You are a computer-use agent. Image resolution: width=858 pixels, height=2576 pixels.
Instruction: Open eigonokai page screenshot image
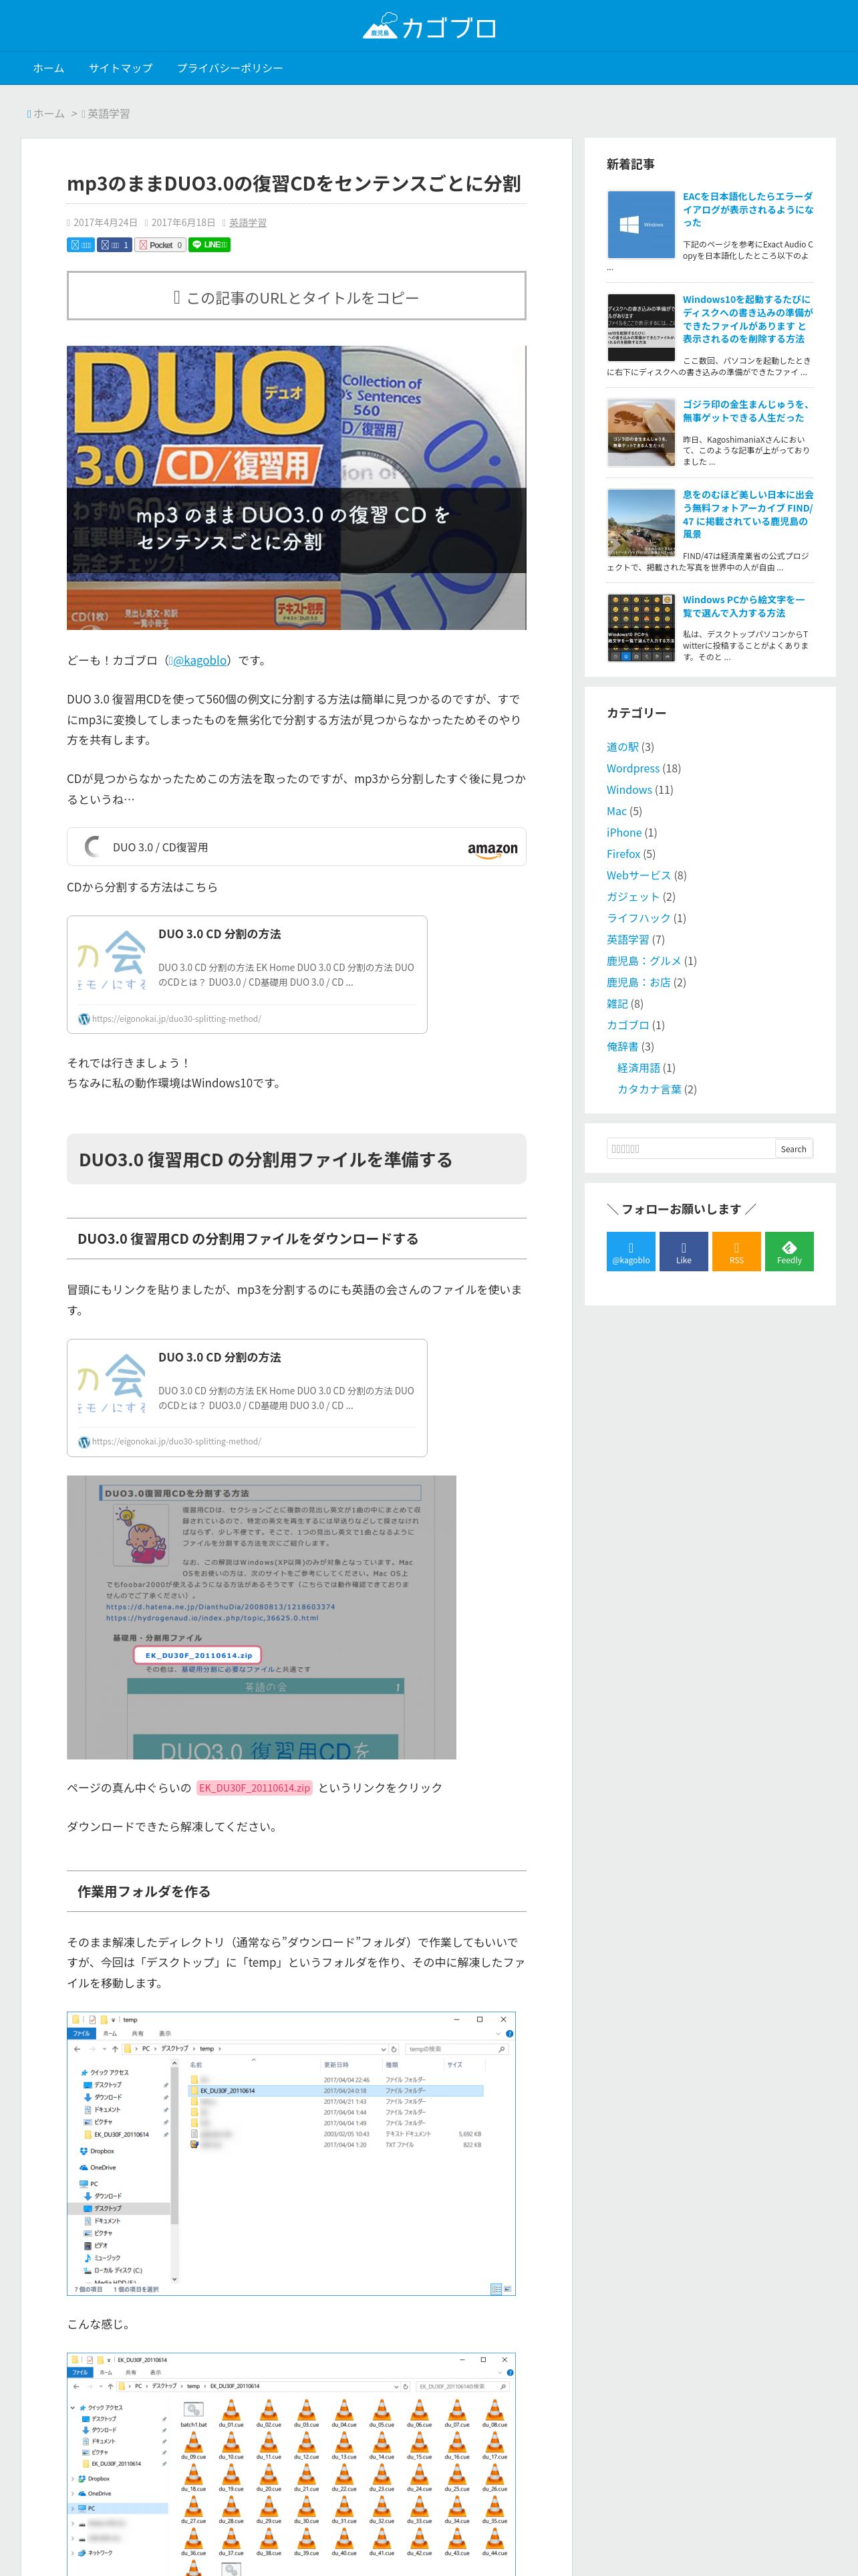(x=262, y=1617)
